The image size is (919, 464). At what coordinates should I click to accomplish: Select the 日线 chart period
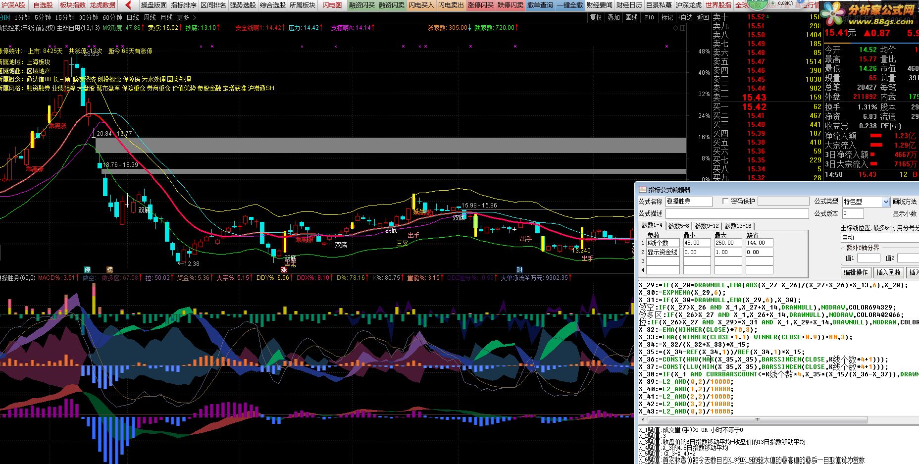(133, 17)
